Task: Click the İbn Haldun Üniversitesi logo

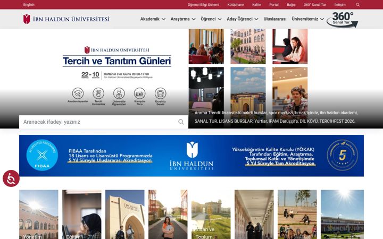Action: 66,19
